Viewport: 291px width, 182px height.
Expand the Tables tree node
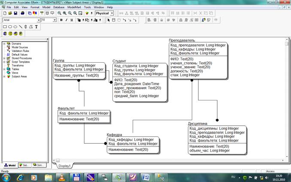pos(4,69)
